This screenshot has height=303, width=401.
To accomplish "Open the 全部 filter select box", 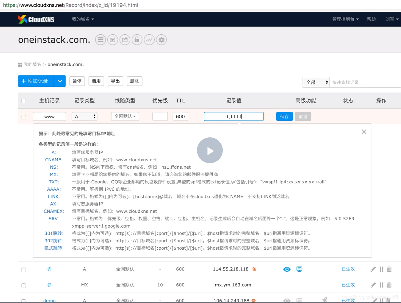I will pyautogui.click(x=316, y=82).
